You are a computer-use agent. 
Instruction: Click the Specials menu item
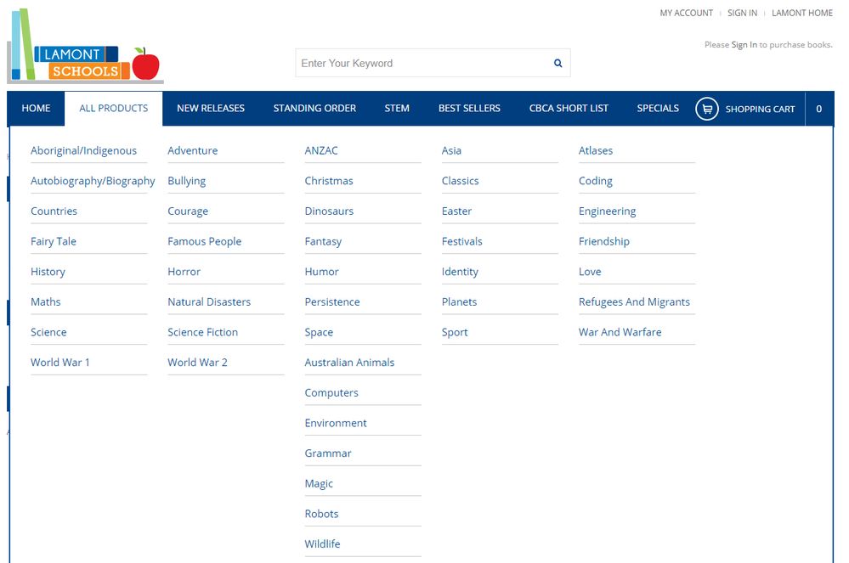tap(658, 109)
